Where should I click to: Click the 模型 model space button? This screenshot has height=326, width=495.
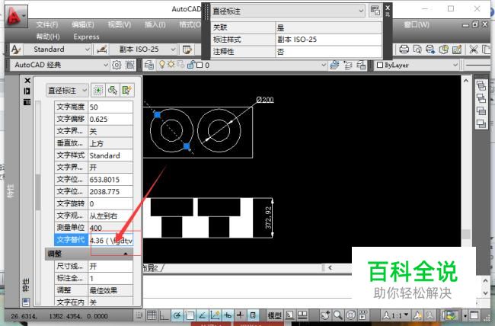(274, 315)
